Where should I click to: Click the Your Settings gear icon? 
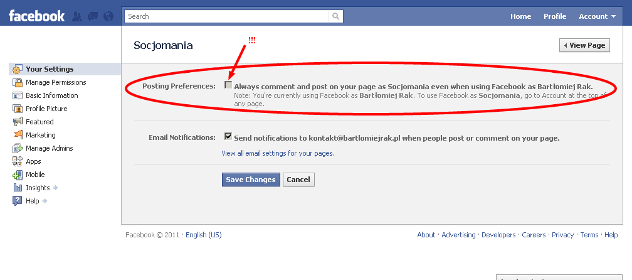coord(18,70)
